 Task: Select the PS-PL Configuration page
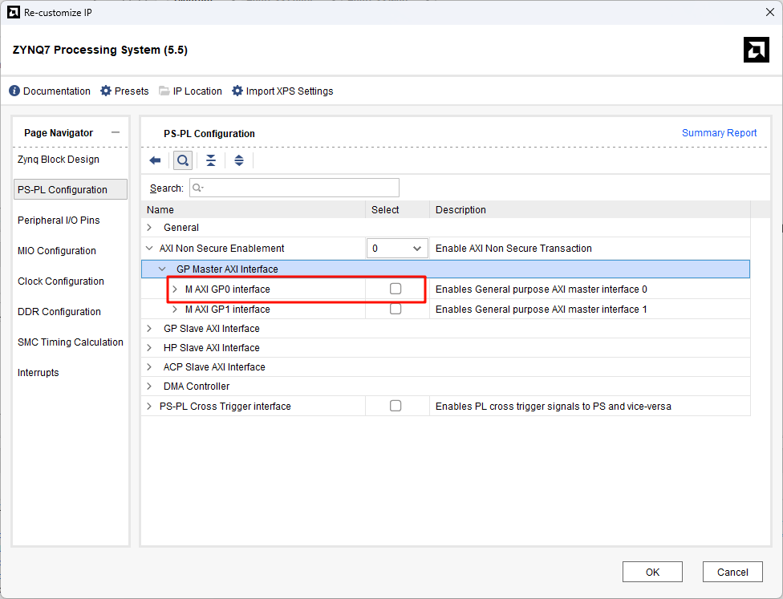71,190
